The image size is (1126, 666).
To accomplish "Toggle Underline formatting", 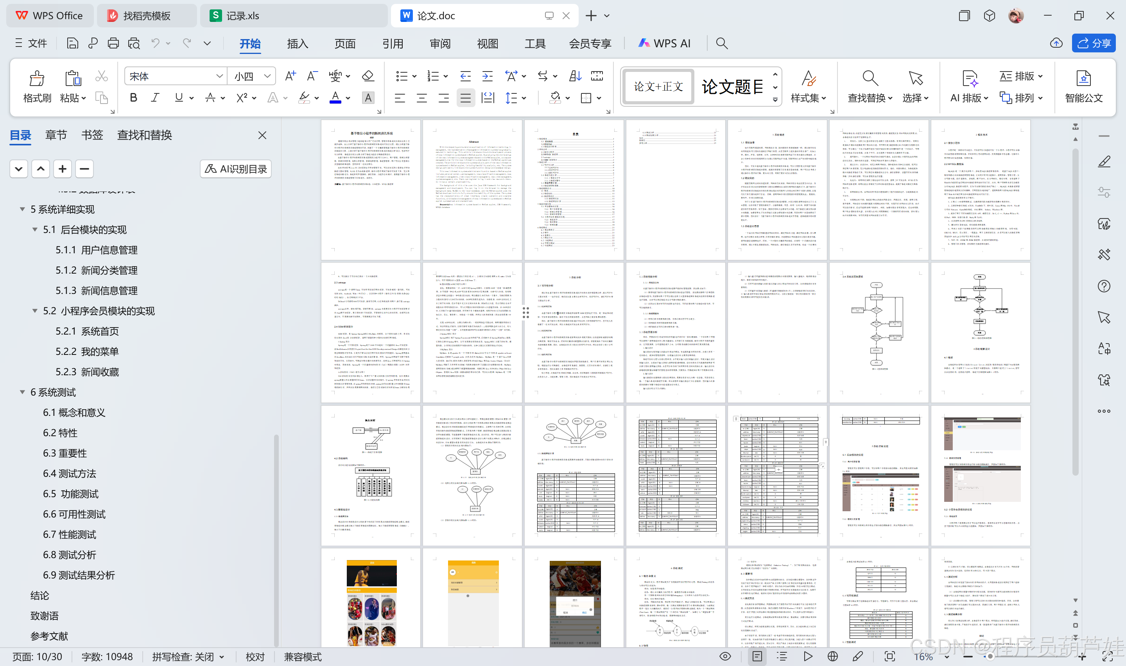I will 179,97.
